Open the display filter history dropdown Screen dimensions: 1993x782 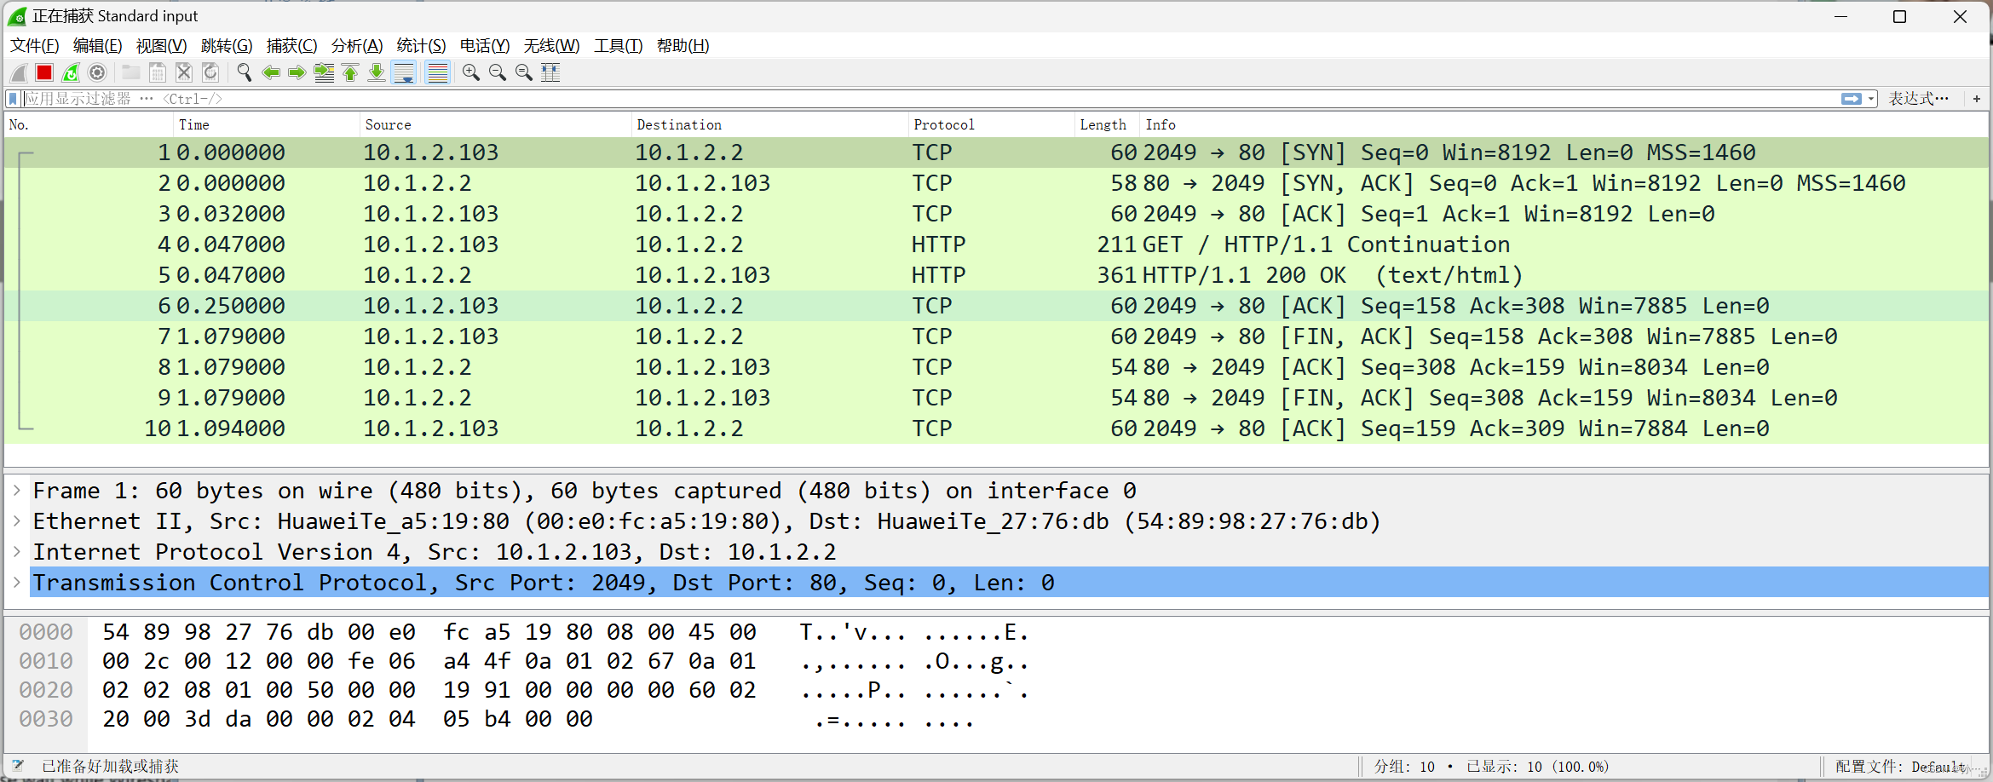click(1869, 99)
